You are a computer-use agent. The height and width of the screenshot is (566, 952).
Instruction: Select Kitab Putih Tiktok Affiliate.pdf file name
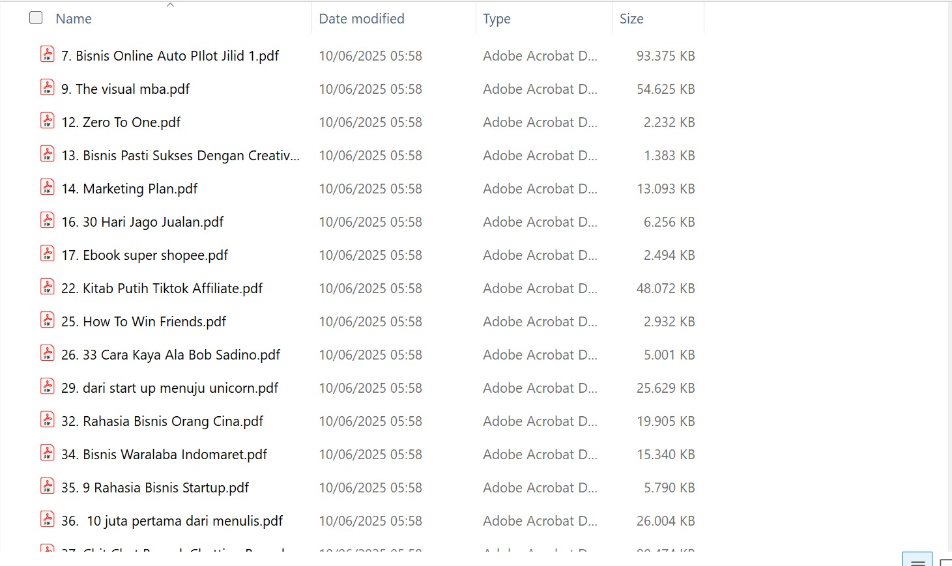pos(162,289)
